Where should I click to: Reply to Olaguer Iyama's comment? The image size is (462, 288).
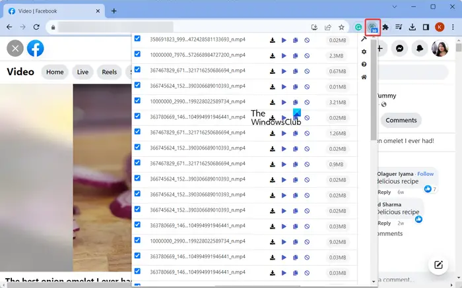384,192
